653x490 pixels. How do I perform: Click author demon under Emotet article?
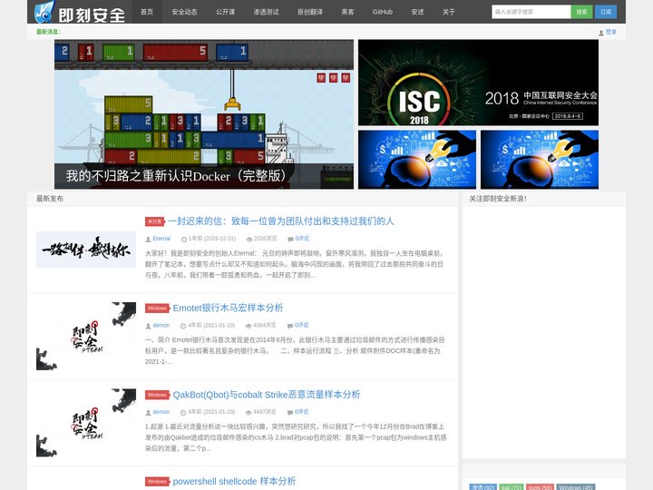click(161, 325)
